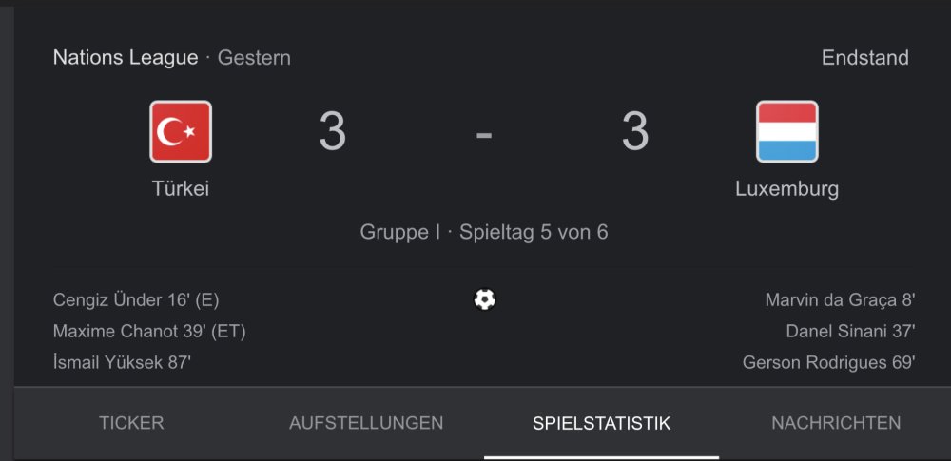Click the Luxembourg flag icon
The width and height of the screenshot is (951, 461).
(786, 131)
